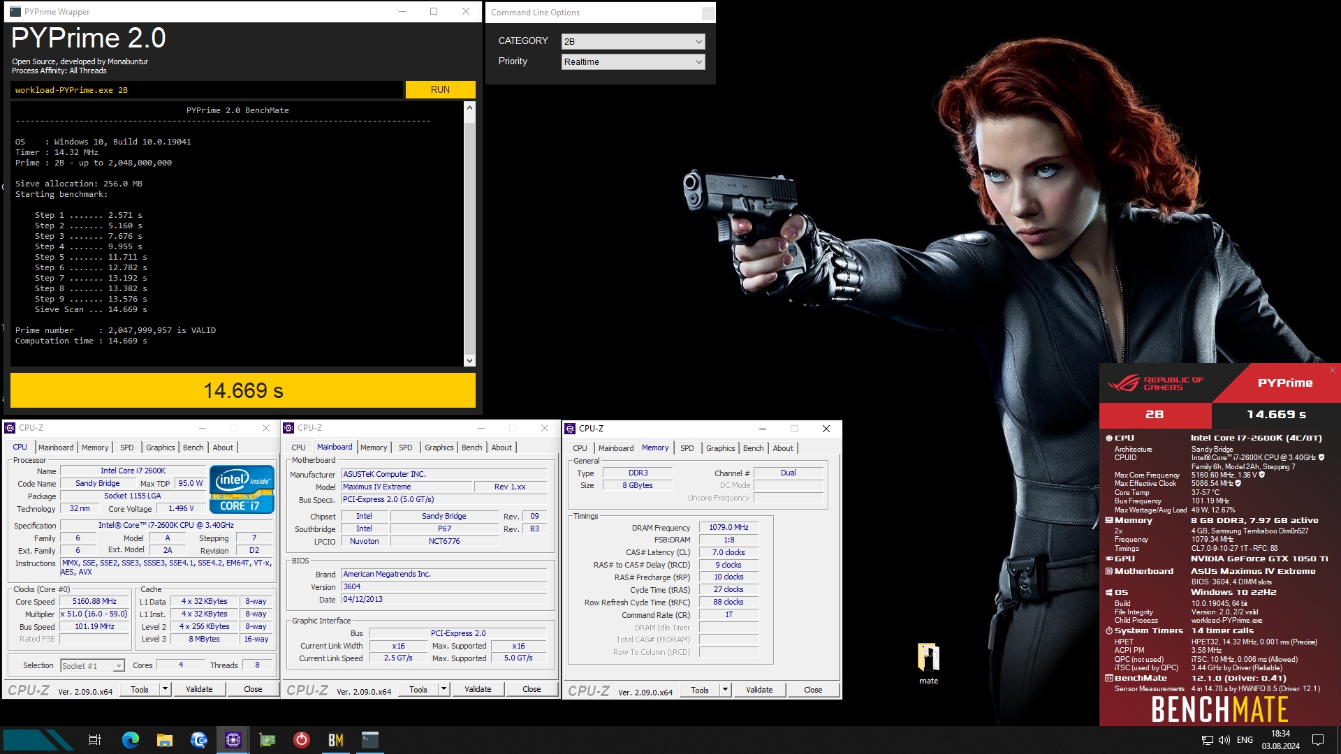Open Graphics tab in Memory CPU-Z window

[x=720, y=448]
